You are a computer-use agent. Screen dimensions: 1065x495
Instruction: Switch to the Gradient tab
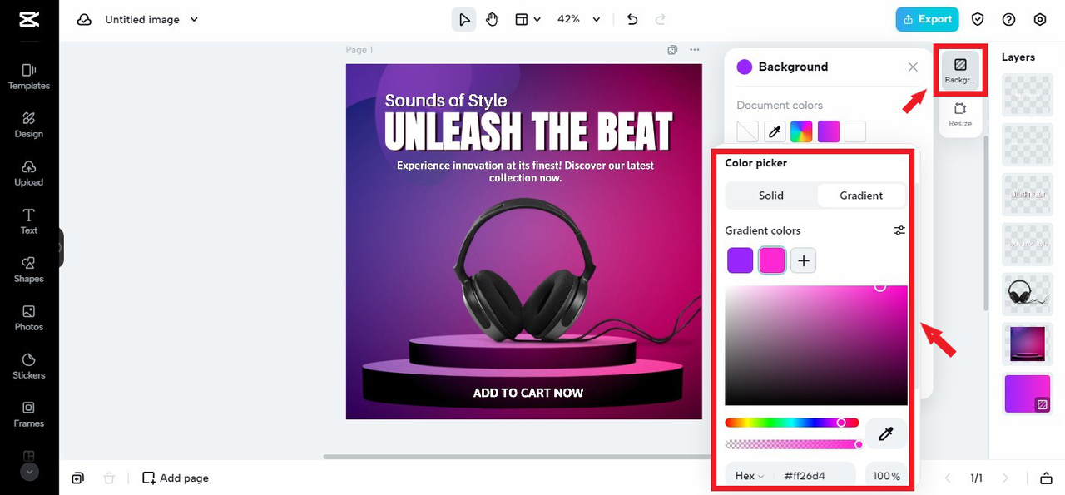click(861, 196)
